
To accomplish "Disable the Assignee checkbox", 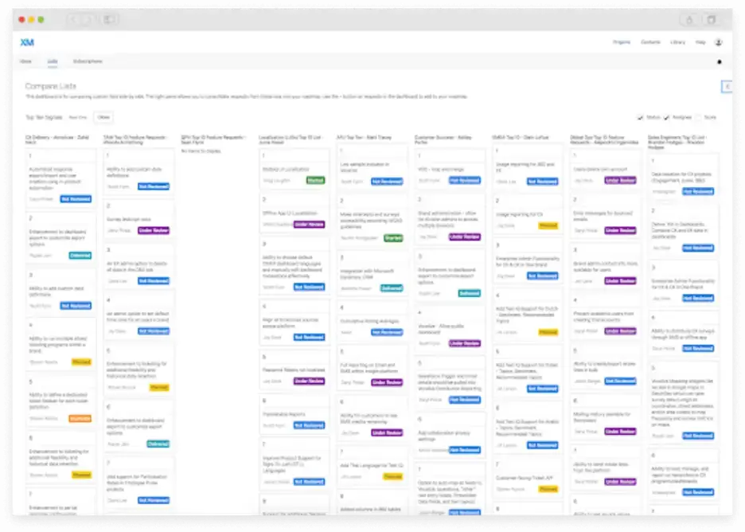I will pyautogui.click(x=666, y=116).
